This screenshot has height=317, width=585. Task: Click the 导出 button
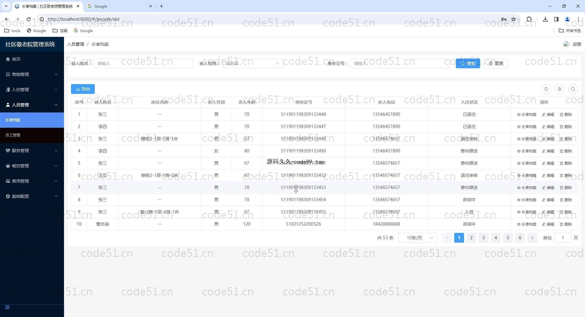83,89
